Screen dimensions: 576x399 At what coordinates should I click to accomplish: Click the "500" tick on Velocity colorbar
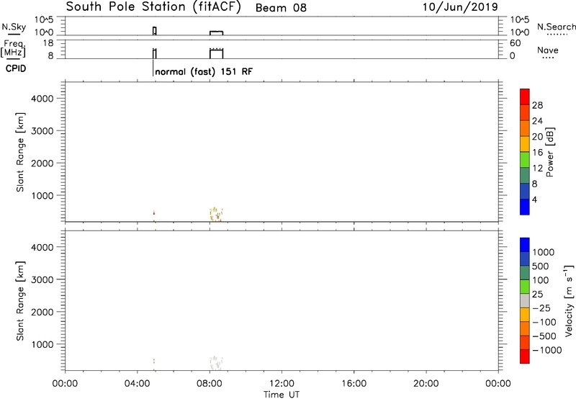point(540,266)
